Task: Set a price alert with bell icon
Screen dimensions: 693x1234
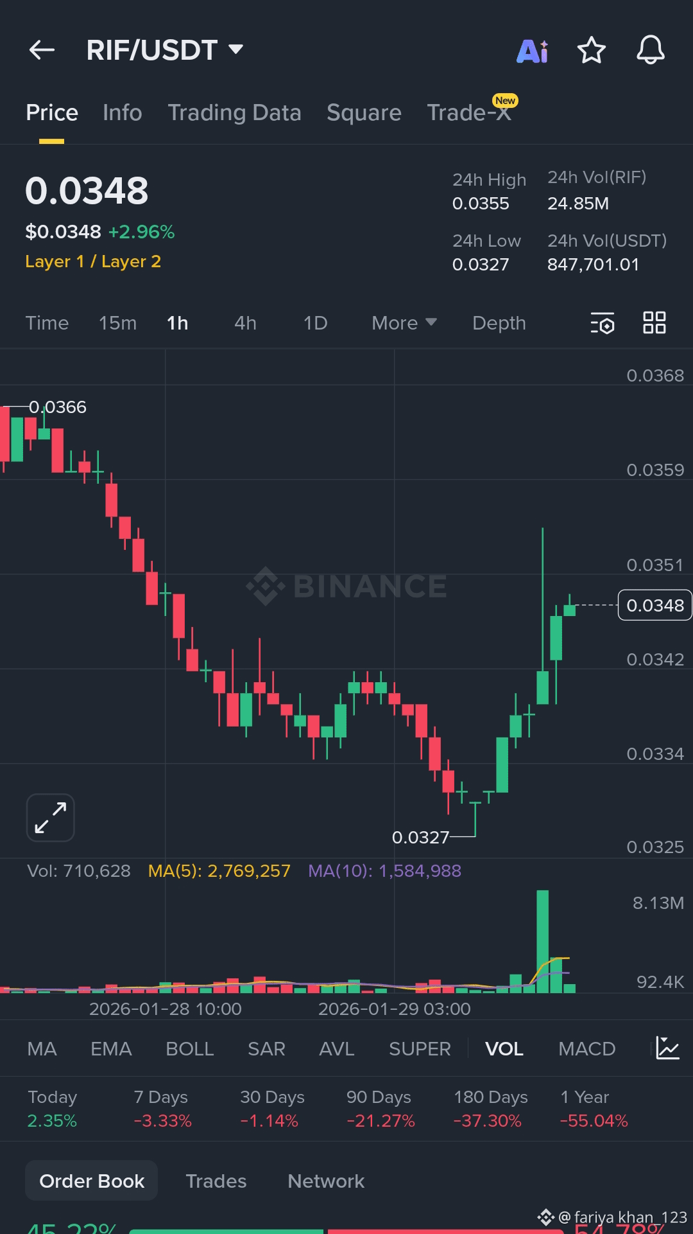Action: point(650,50)
